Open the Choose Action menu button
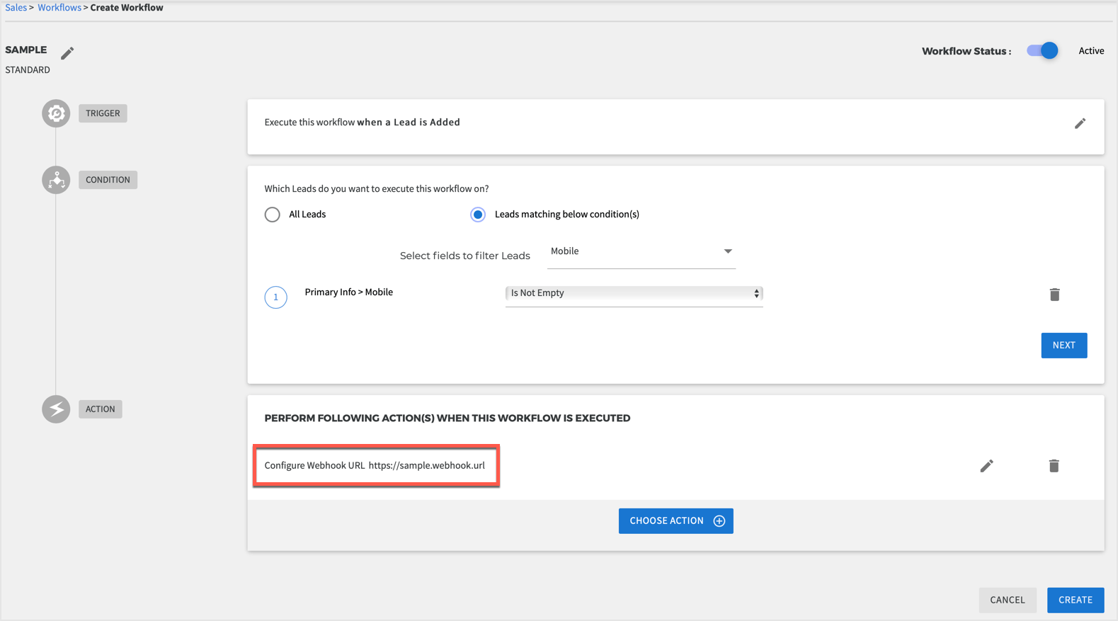The height and width of the screenshot is (621, 1118). click(675, 521)
